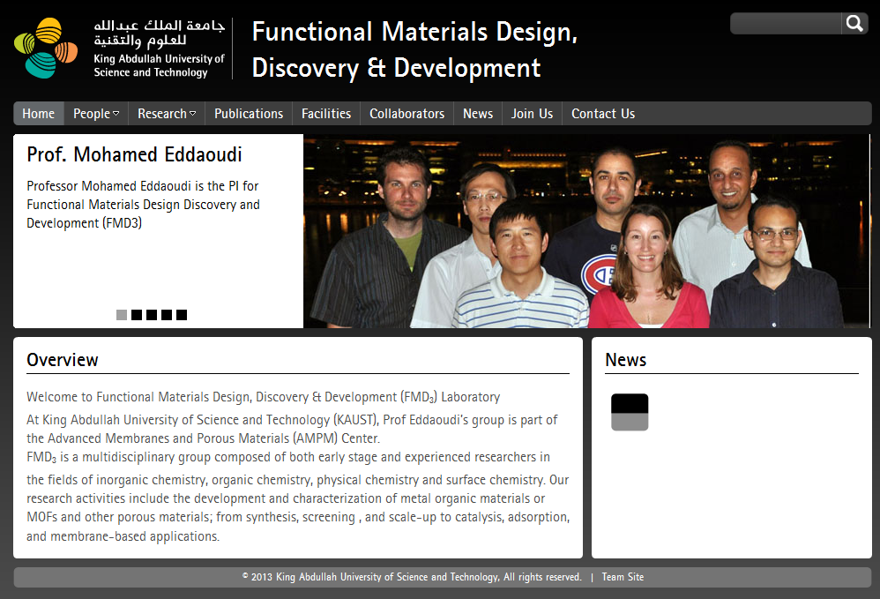Click the search magnifying glass icon
This screenshot has width=880, height=599.
point(854,24)
